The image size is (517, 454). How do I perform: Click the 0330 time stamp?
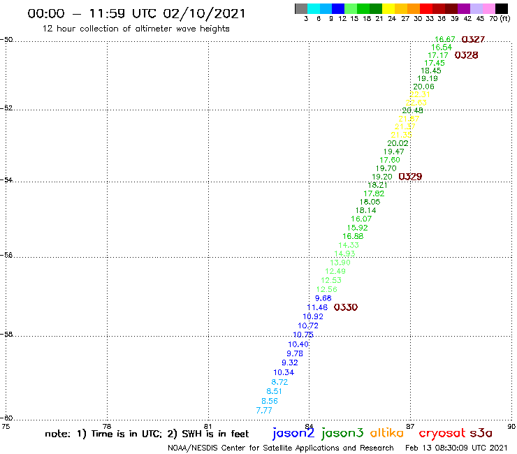coord(346,307)
